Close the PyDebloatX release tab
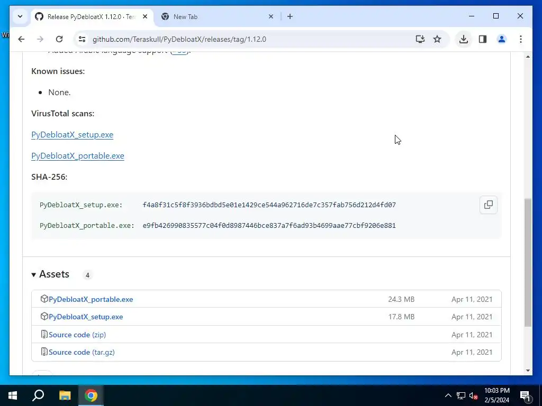 pos(145,16)
